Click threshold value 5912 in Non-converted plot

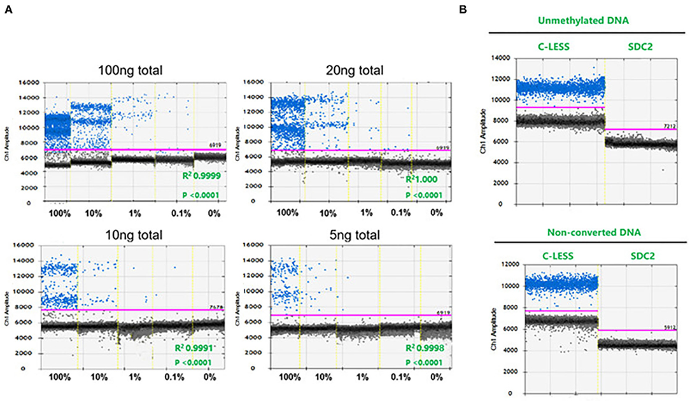click(x=670, y=327)
